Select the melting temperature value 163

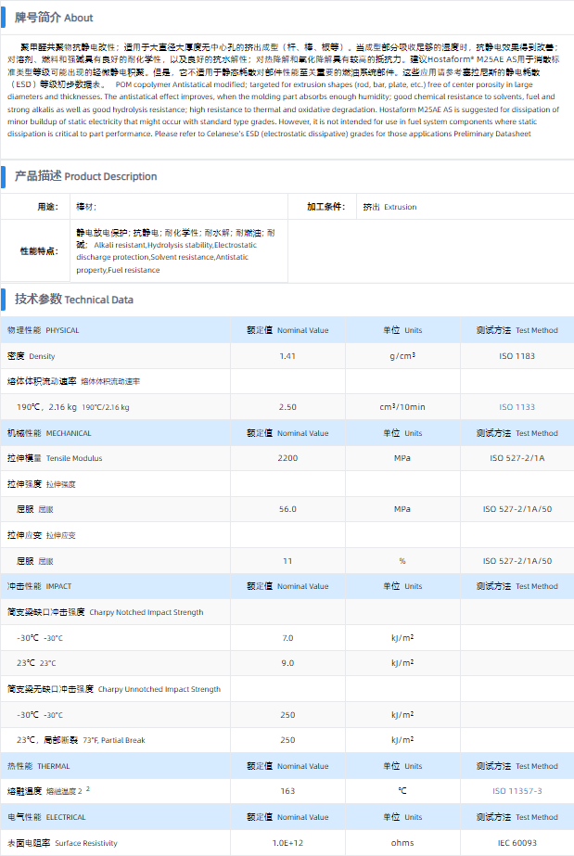click(x=287, y=791)
